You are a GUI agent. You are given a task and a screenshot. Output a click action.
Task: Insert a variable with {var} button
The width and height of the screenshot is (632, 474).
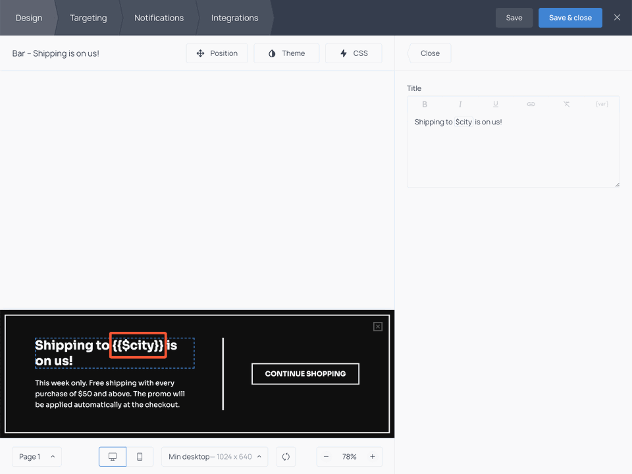(602, 104)
